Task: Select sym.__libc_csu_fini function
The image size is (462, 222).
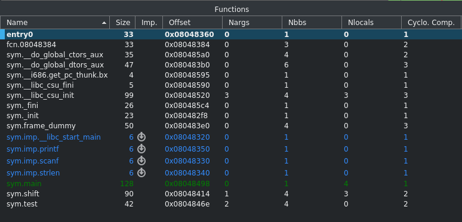Action: (40, 85)
